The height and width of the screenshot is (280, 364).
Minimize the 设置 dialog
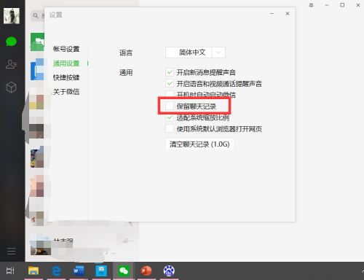click(x=272, y=14)
